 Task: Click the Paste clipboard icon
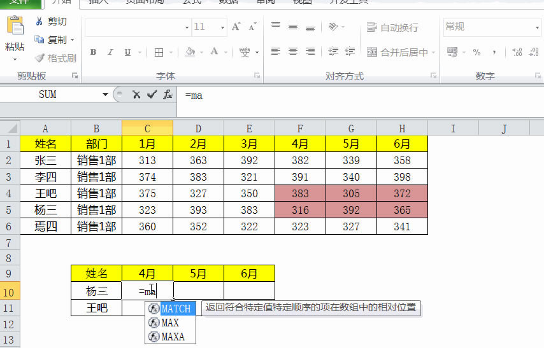click(x=15, y=25)
